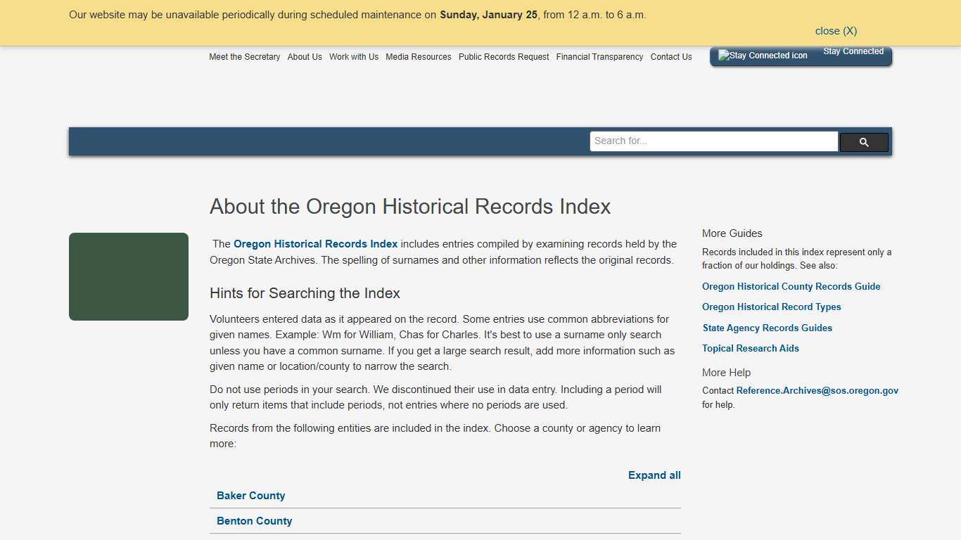Open Oregon Historical Record Types guide

click(x=771, y=307)
